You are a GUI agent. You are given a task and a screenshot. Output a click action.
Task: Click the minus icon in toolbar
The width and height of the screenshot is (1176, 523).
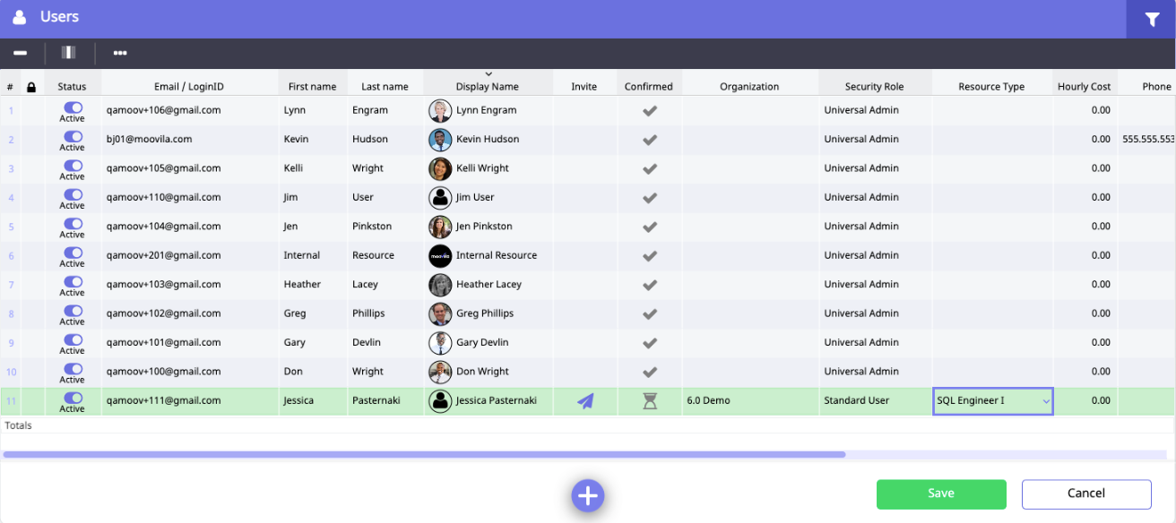20,53
